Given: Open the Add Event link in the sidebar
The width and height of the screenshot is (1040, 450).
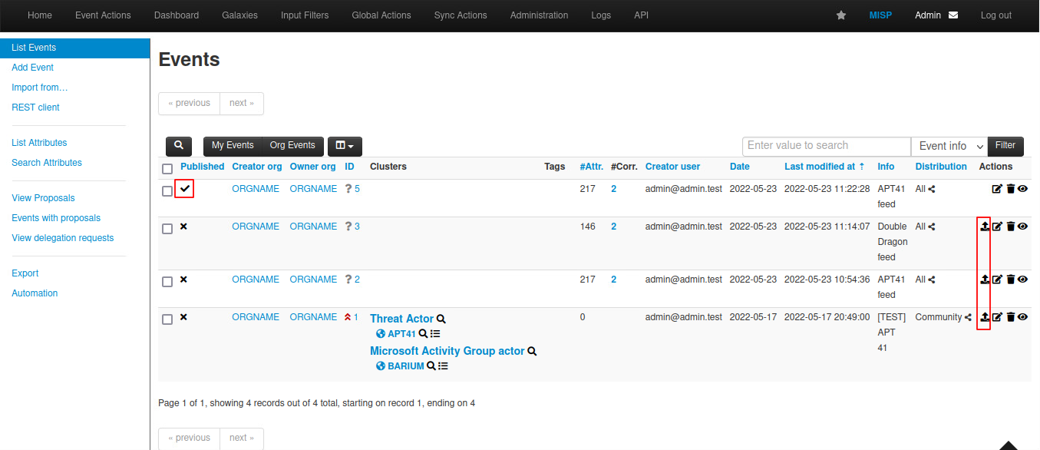Looking at the screenshot, I should [33, 68].
